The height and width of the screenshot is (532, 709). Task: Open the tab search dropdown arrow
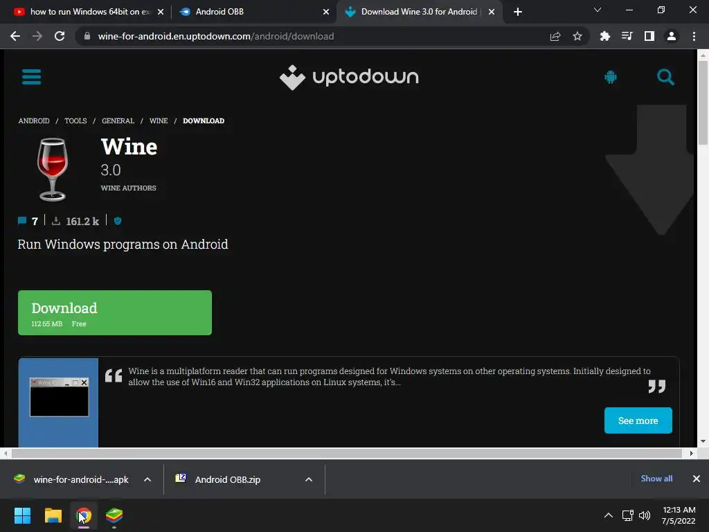(598, 10)
